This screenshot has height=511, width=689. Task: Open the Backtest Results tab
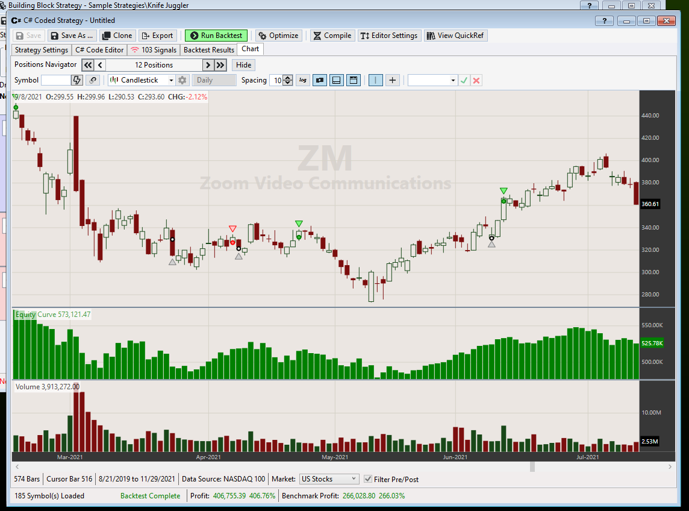(x=209, y=49)
